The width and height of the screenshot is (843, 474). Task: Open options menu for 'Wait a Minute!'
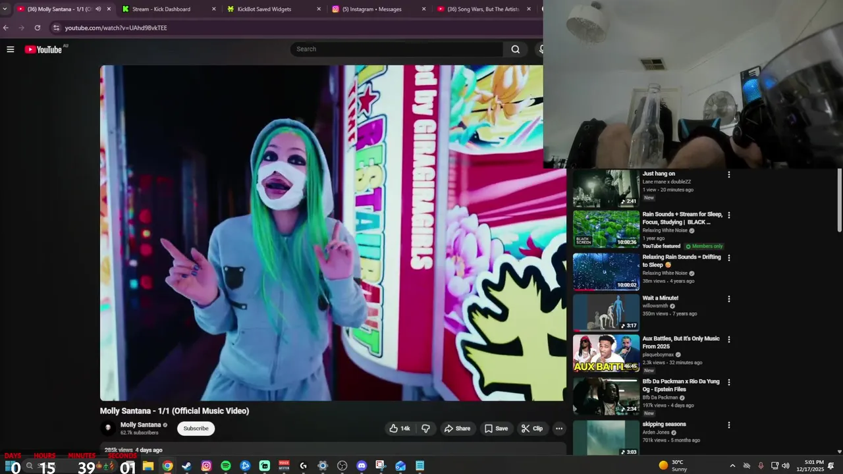point(728,299)
